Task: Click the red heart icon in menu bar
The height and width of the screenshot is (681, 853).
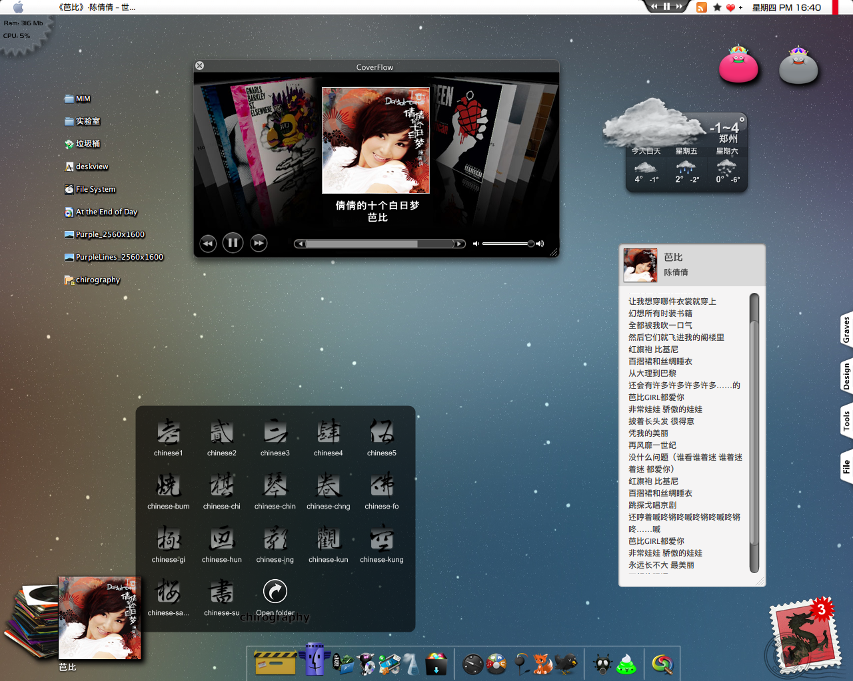Action: click(x=731, y=7)
